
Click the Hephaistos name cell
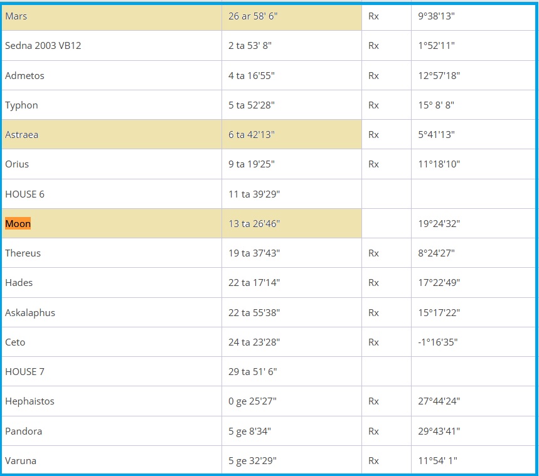[29, 401]
